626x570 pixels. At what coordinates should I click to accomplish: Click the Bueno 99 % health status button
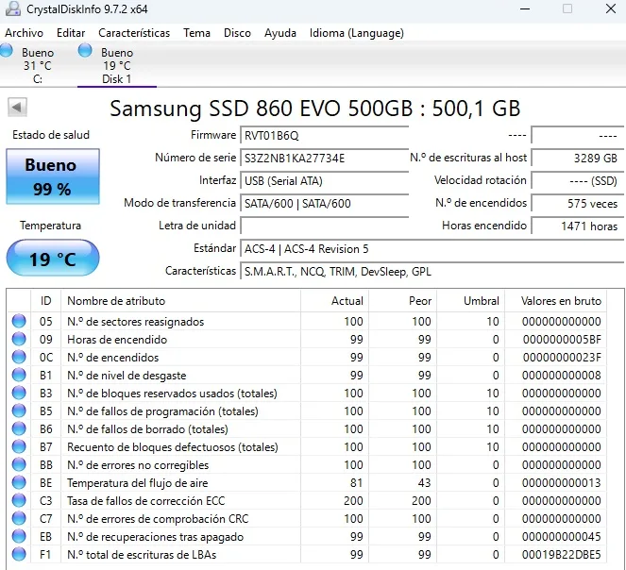pyautogui.click(x=53, y=176)
